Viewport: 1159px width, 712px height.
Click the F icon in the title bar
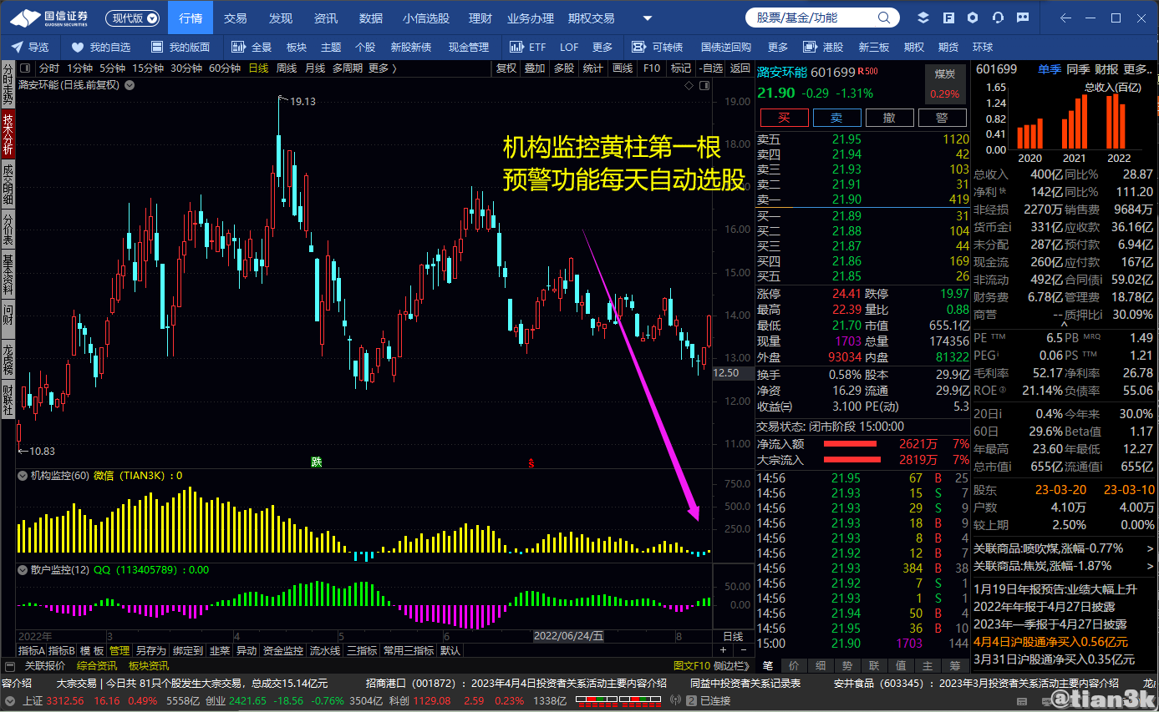[948, 18]
